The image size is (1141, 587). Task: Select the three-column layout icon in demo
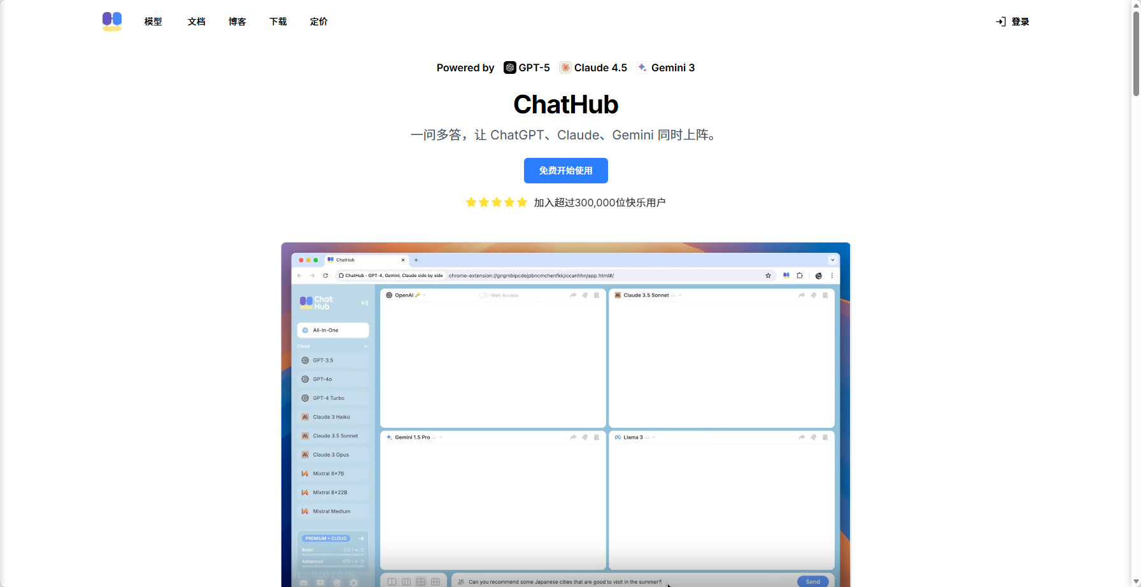406,582
